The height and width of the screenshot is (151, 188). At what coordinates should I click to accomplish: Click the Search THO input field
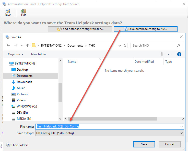[153, 46]
